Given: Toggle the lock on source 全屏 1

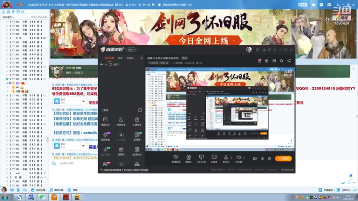Looking at the screenshot, I should point(106,64).
